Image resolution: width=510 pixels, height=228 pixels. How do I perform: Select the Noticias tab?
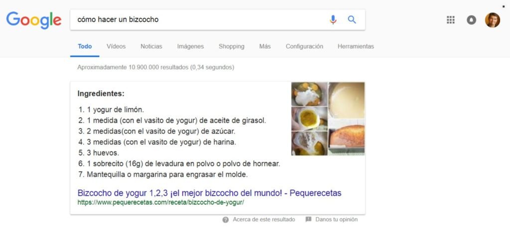pos(151,46)
